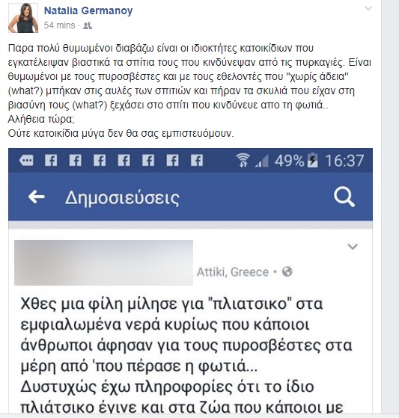
Task: Click the blurred author name area
Action: 103,262
